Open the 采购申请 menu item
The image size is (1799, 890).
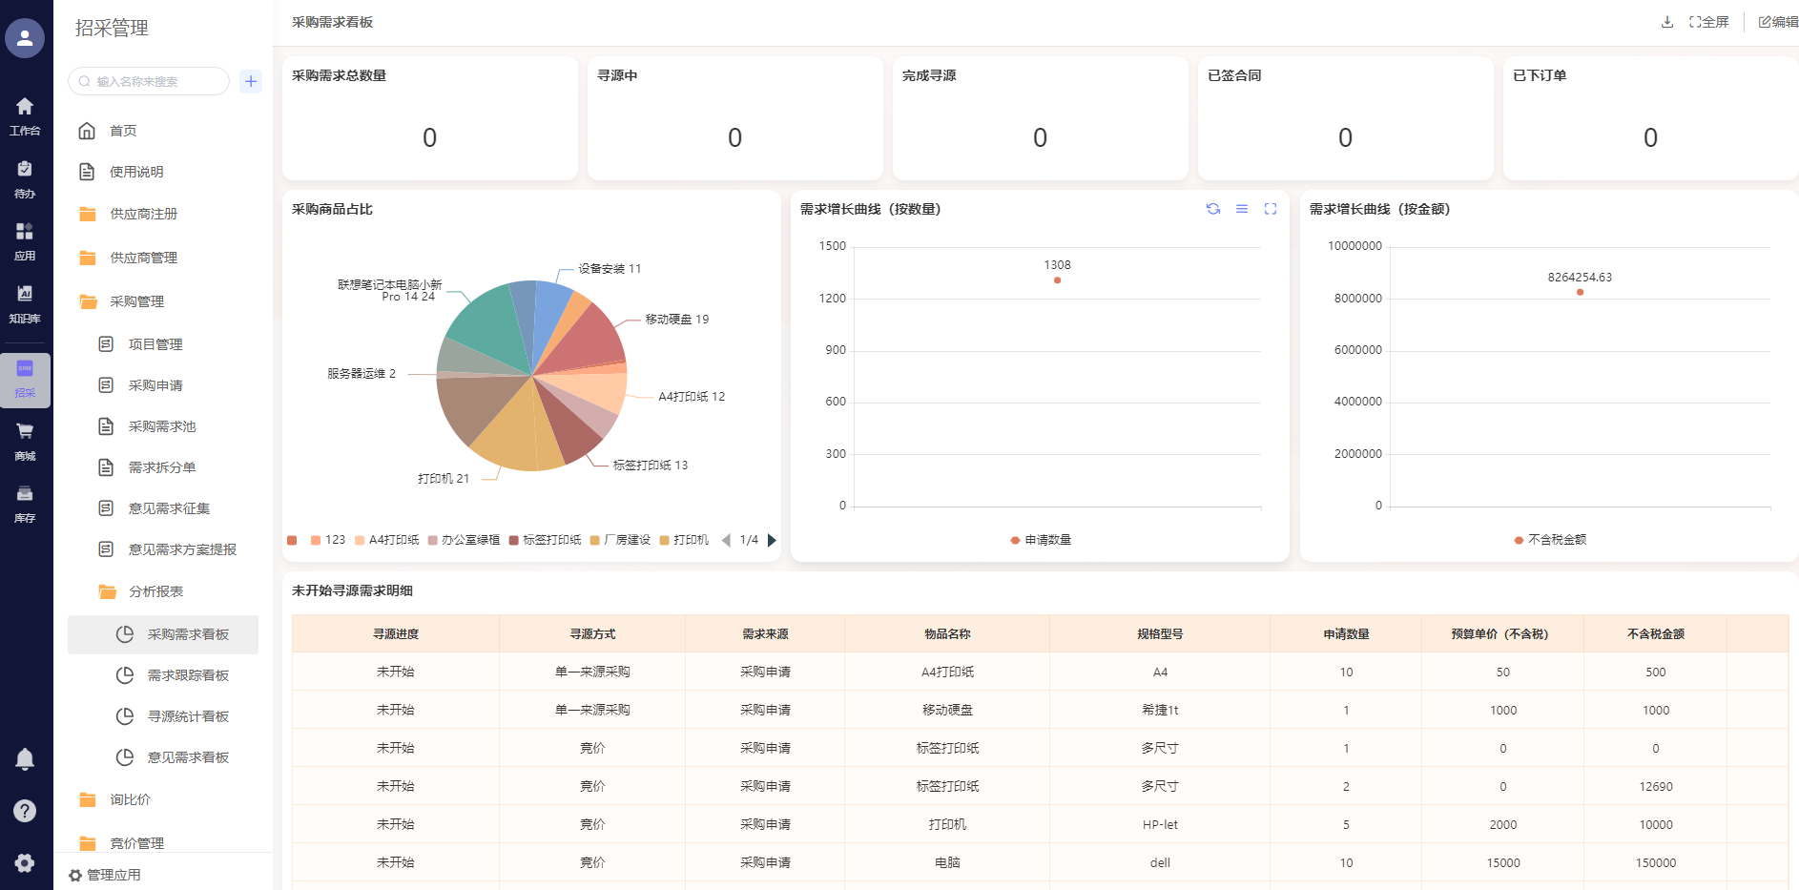[155, 385]
